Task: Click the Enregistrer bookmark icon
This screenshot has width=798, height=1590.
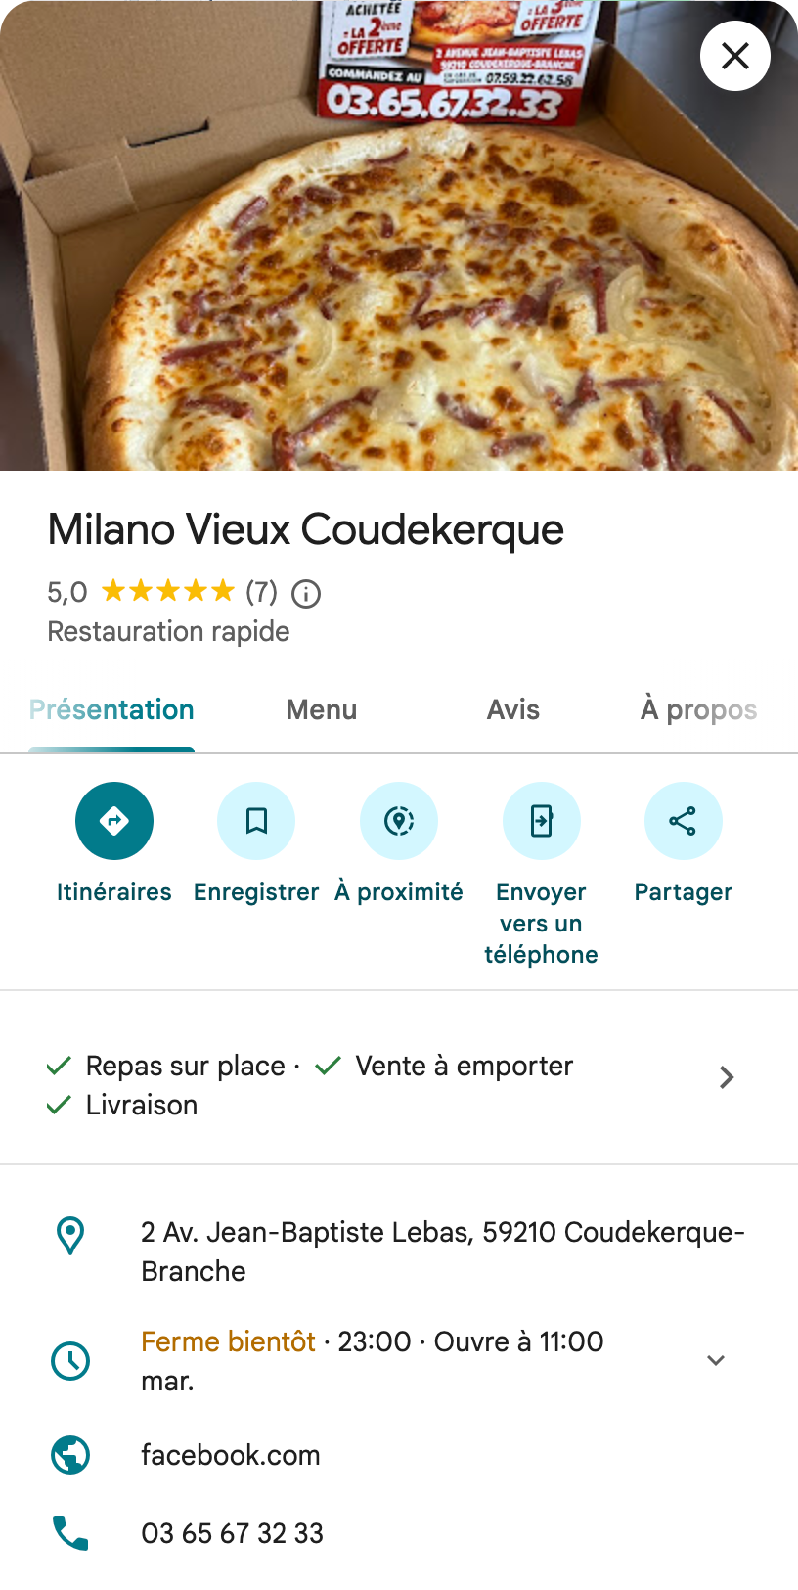Action: (256, 820)
